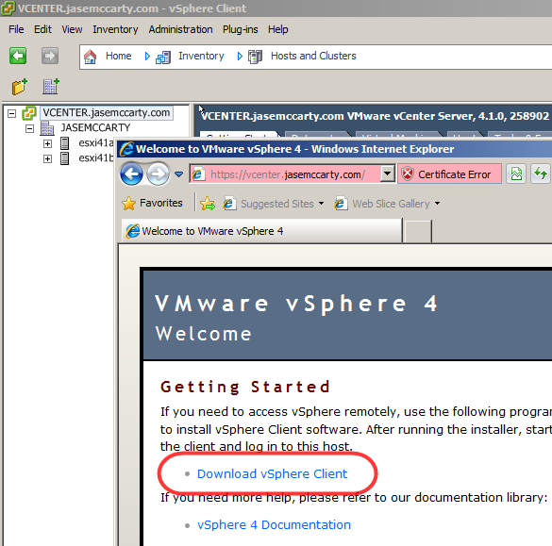
Task: Click the Download vSphere Client link
Action: click(272, 474)
